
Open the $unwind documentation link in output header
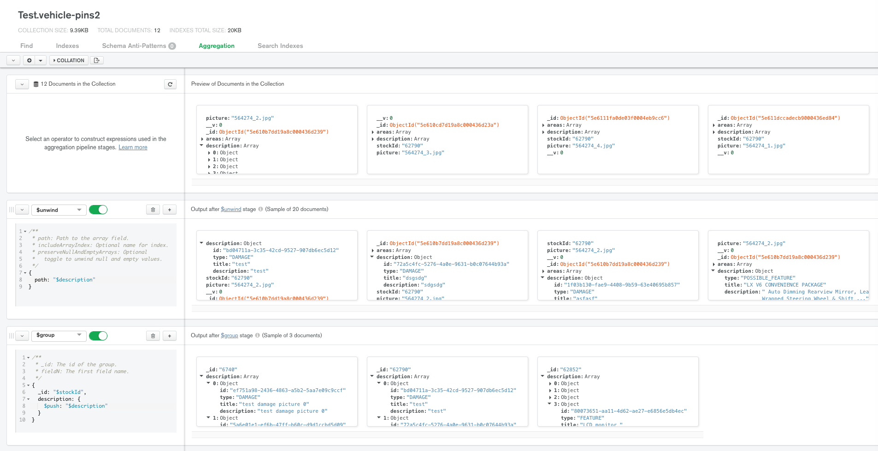231,209
